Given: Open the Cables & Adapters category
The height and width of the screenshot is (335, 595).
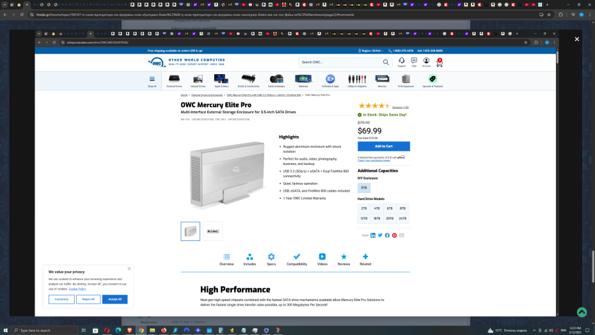Looking at the screenshot, I should (357, 81).
